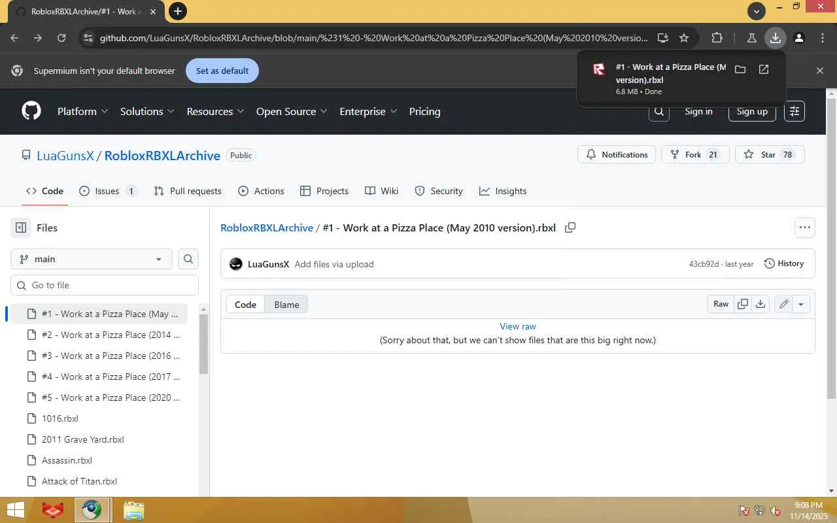Open the Security tab
This screenshot has height=523, width=837.
(x=439, y=191)
